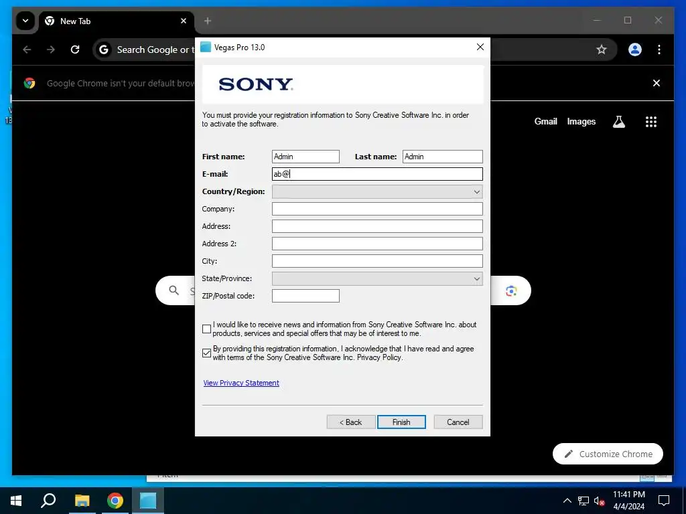Click magnifier icon in Google search box

click(x=174, y=290)
